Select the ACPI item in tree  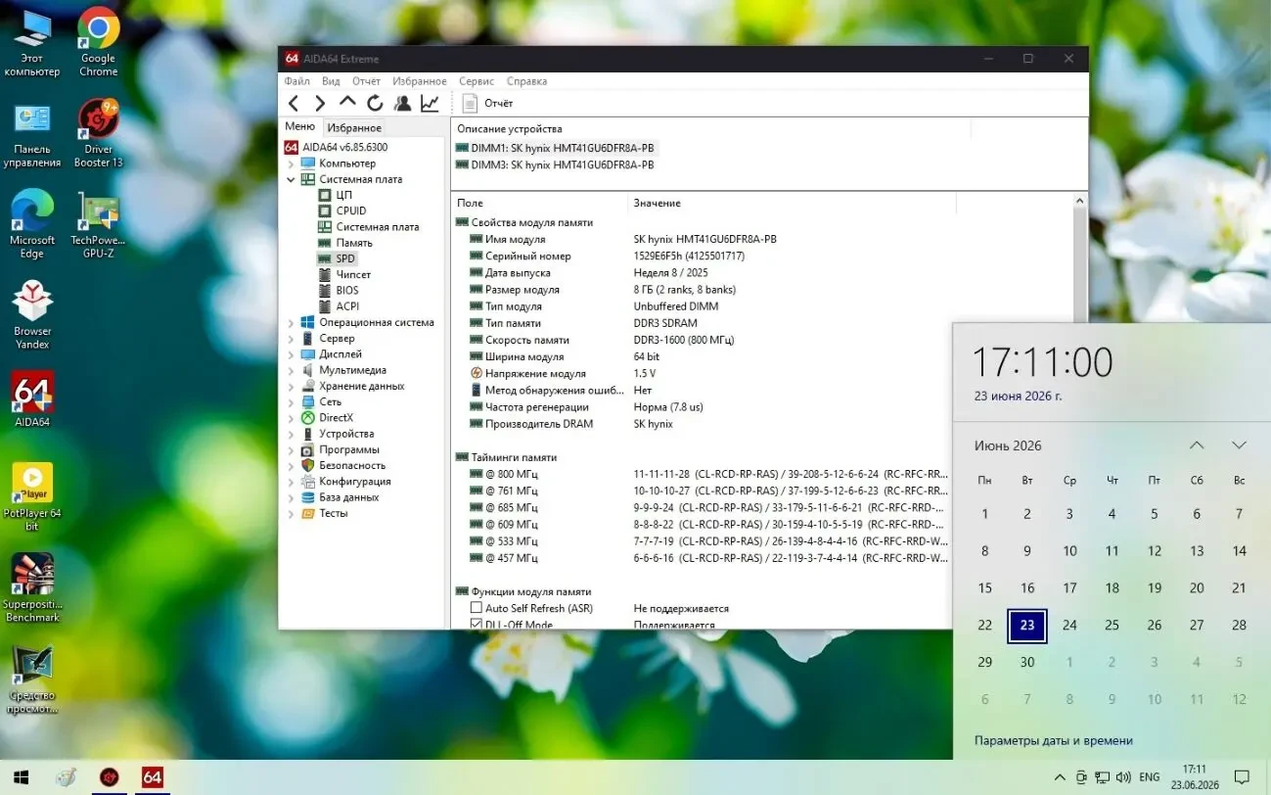[x=339, y=306]
